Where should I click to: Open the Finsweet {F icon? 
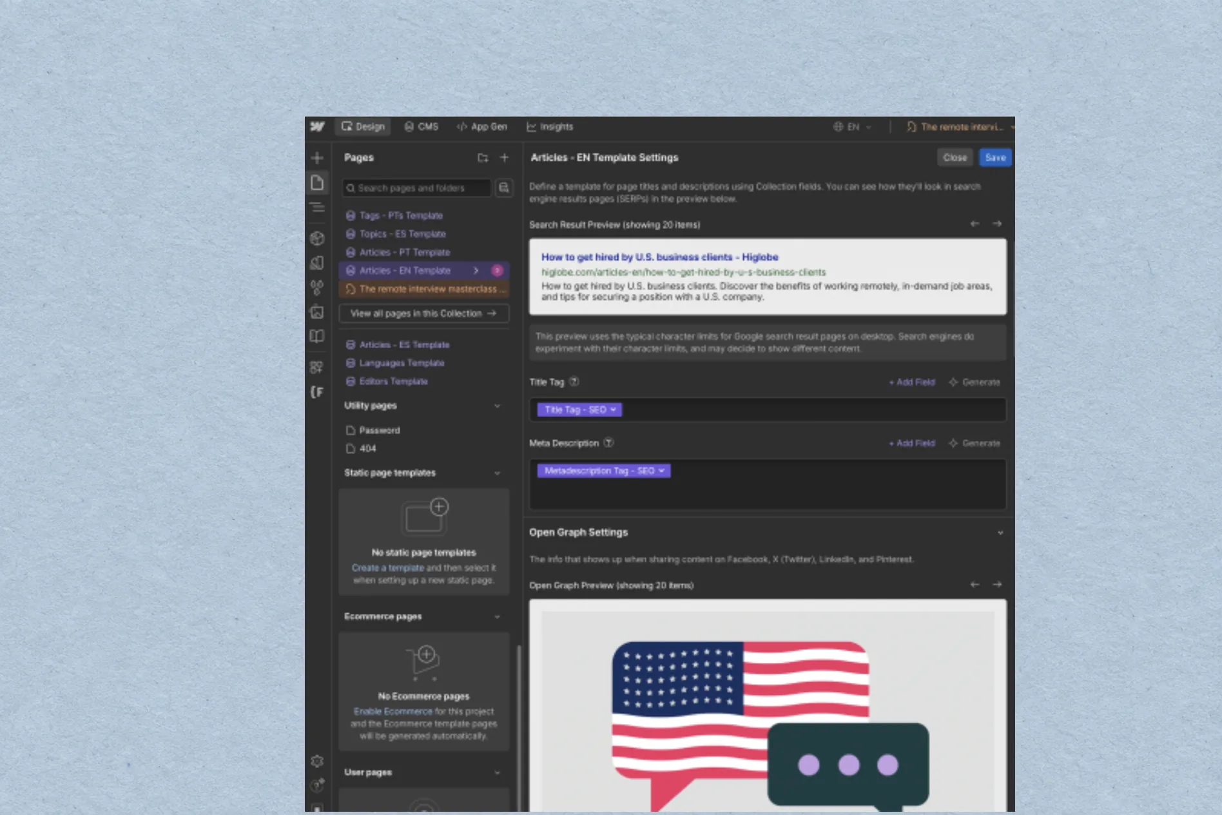coord(317,392)
